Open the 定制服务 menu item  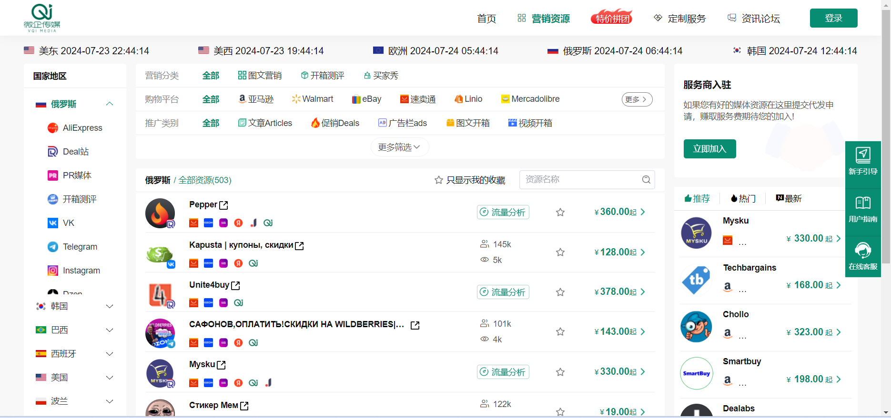680,19
